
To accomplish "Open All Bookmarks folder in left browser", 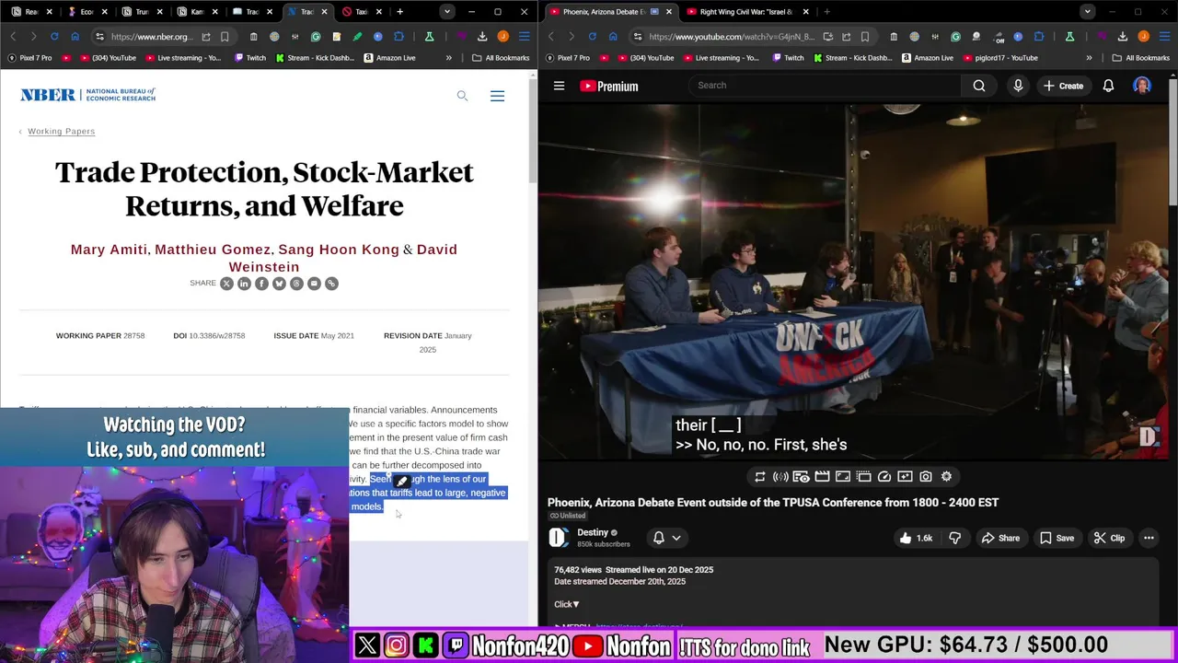I will click(501, 58).
